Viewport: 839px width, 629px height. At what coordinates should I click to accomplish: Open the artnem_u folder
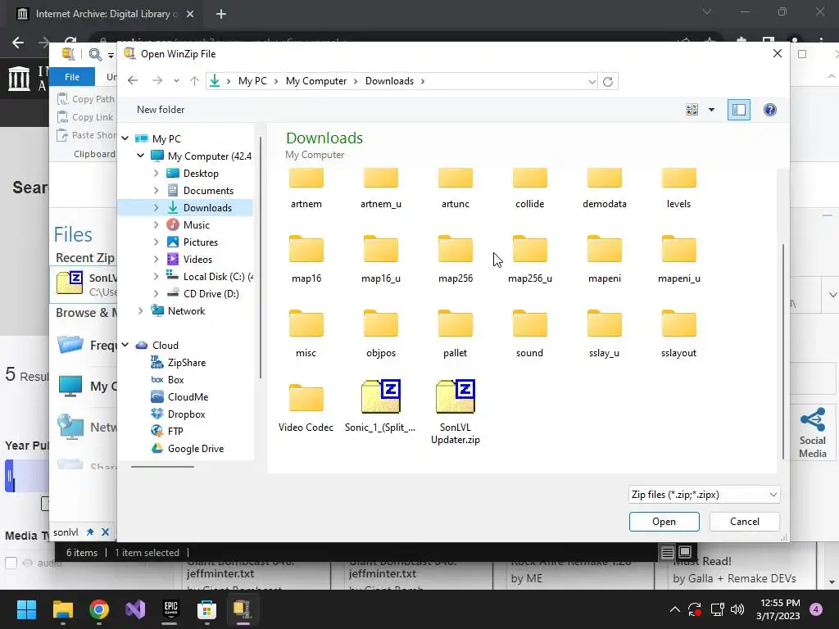[381, 188]
